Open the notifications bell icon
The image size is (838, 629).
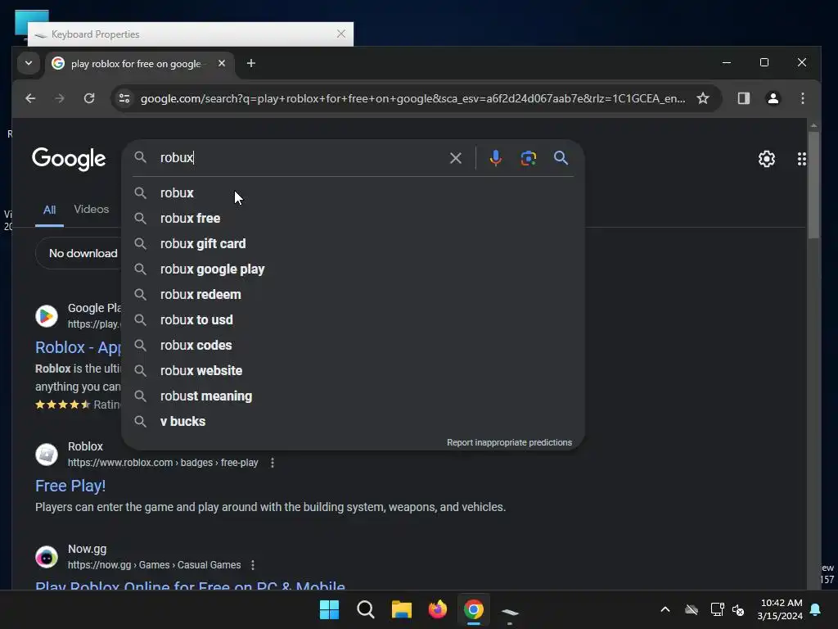816,609
